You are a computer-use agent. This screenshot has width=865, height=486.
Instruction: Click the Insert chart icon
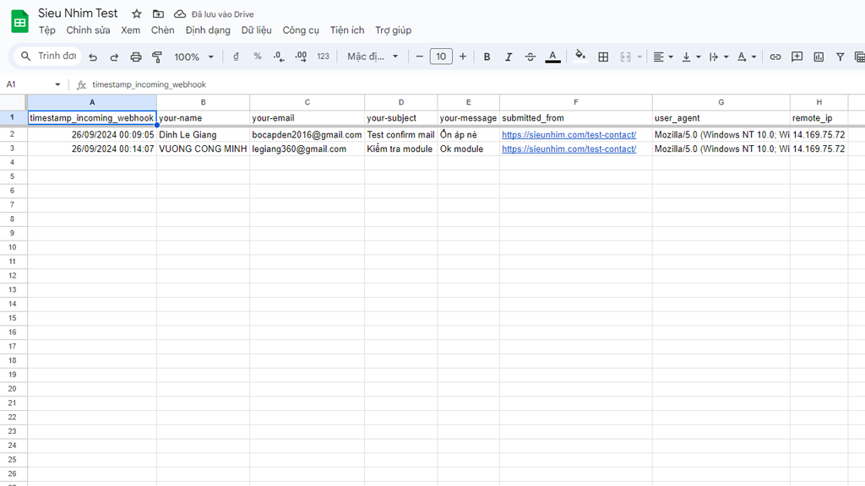(819, 57)
